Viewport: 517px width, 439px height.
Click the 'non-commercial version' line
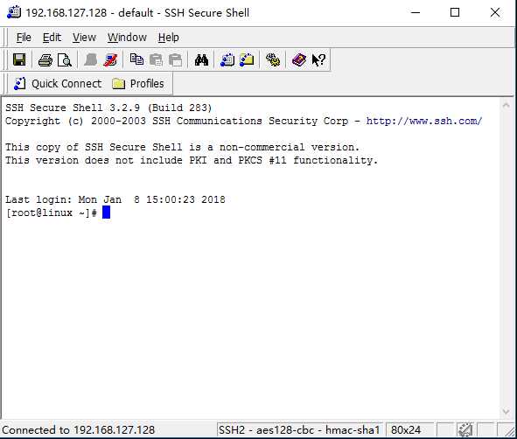pyautogui.click(x=182, y=147)
